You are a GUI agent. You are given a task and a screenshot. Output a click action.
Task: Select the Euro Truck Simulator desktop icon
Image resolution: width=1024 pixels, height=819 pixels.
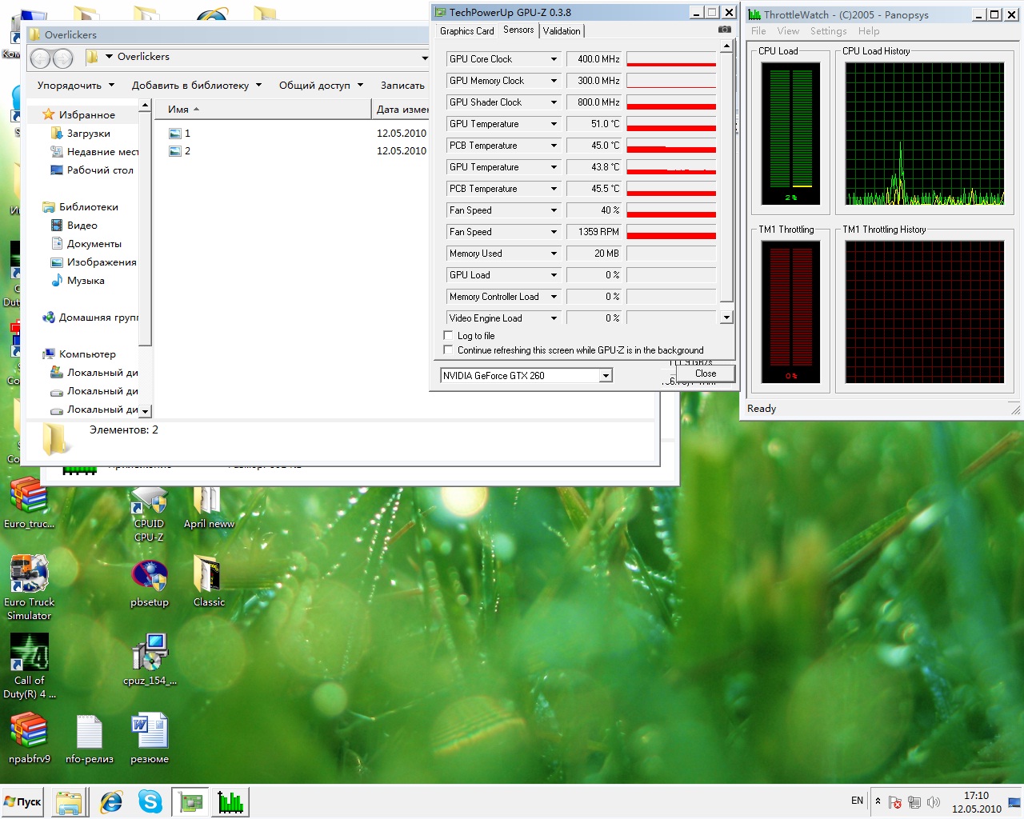click(x=30, y=587)
